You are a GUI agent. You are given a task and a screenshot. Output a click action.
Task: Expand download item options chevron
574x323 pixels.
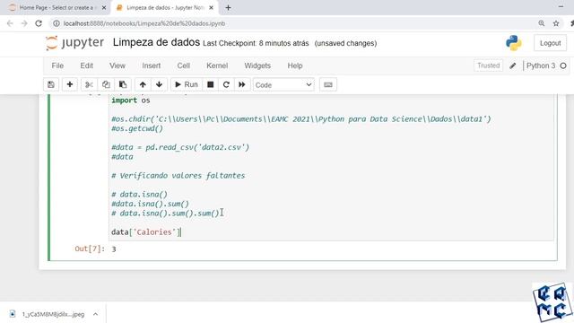(x=96, y=314)
